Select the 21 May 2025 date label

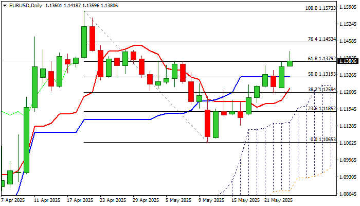coord(280,200)
